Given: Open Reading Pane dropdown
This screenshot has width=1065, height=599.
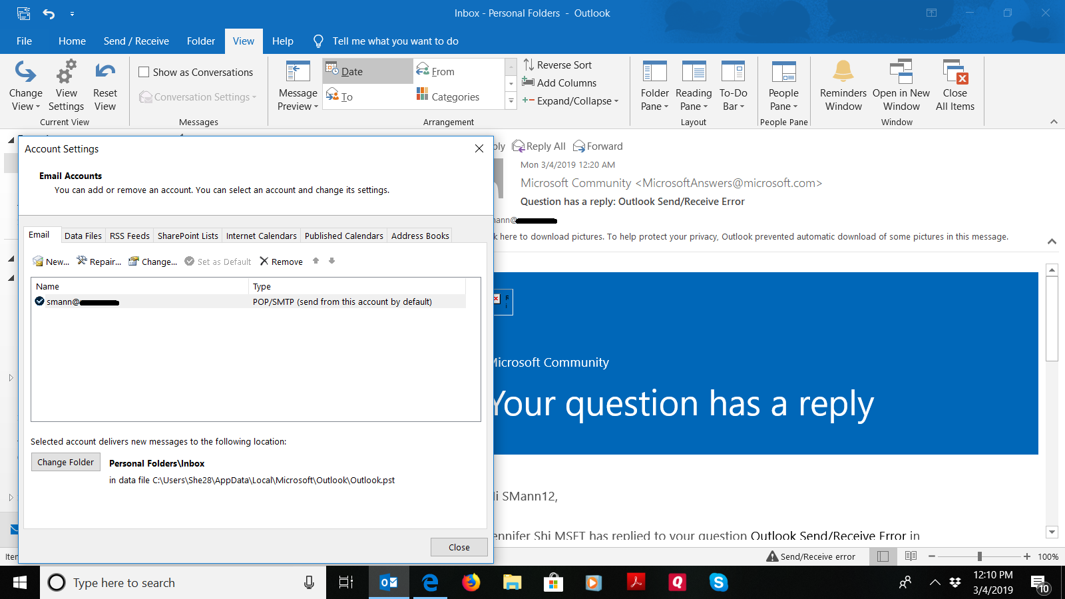Looking at the screenshot, I should coord(694,86).
